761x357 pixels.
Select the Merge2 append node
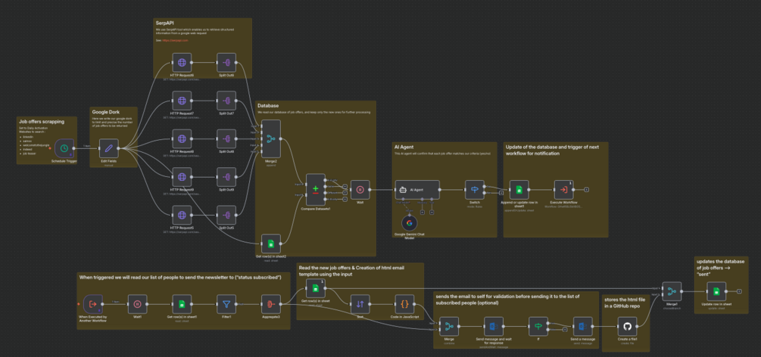[271, 139]
